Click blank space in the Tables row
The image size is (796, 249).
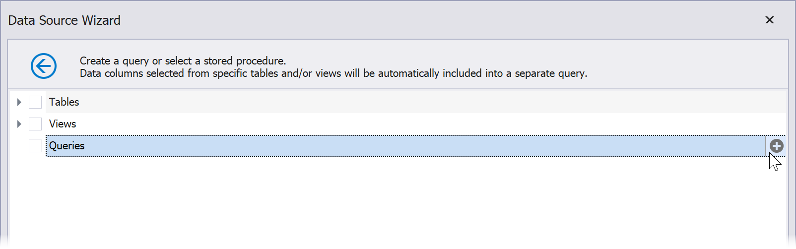pyautogui.click(x=397, y=102)
